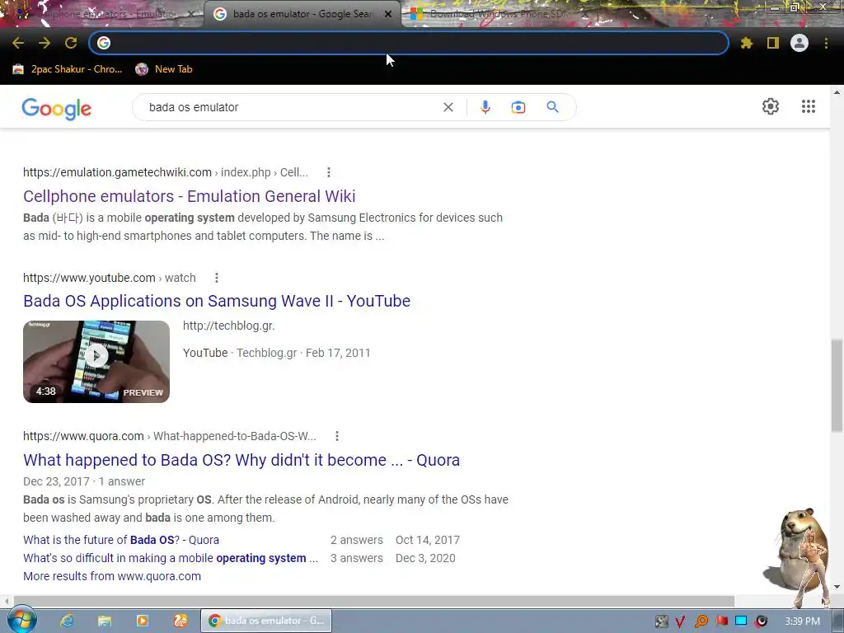Launch Internet Explorer from the taskbar
This screenshot has height=633, width=844.
click(67, 621)
